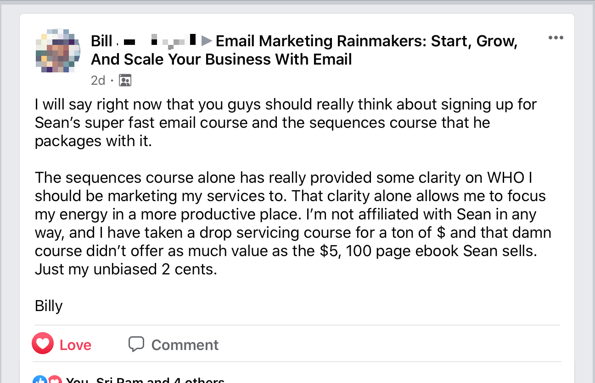Click the paragraph starting 'The sequences course alone'

pos(293,223)
